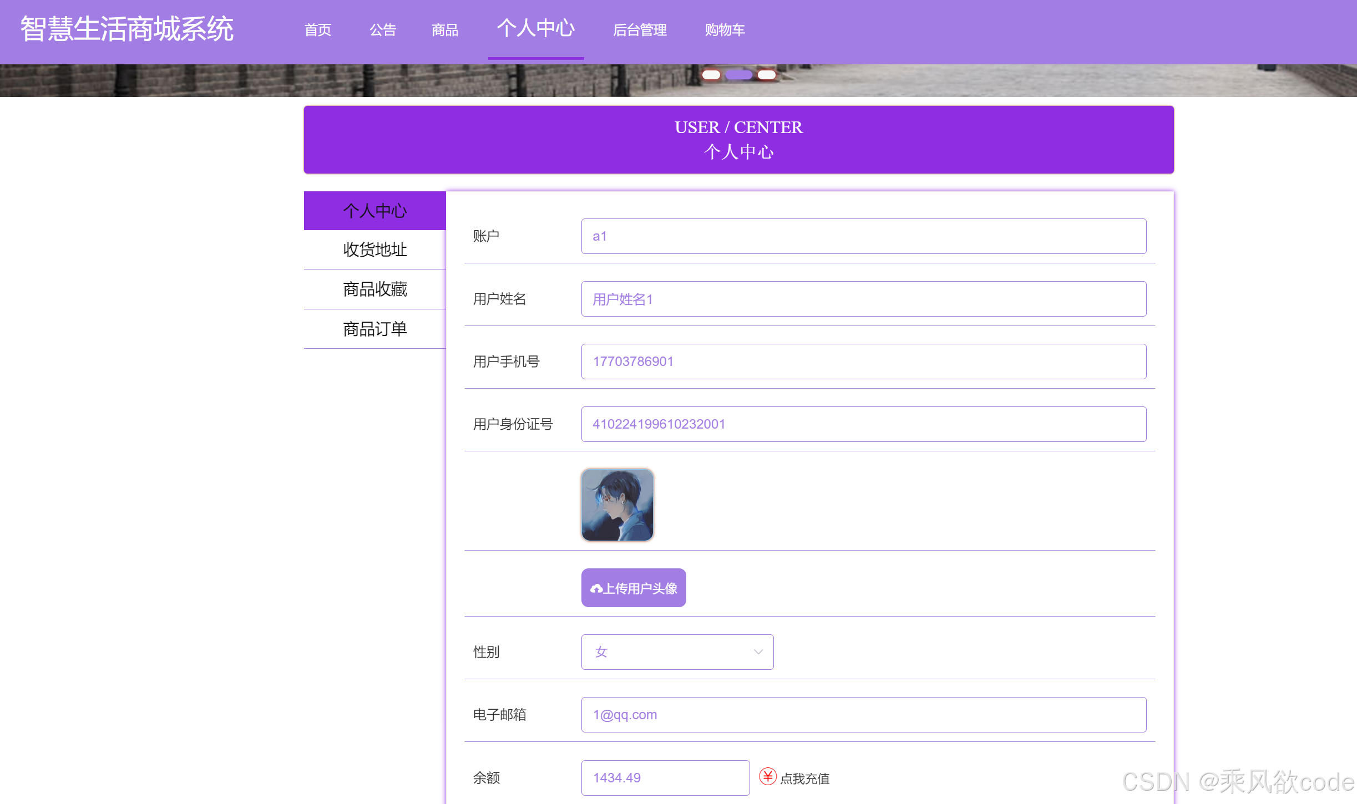Expand the gender dropdown showing 女

point(677,652)
